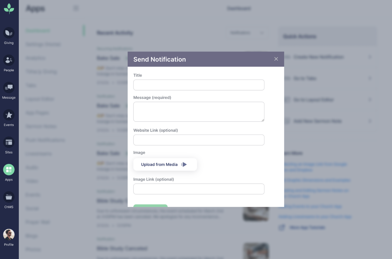Image resolution: width=392 pixels, height=259 pixels.
Task: Expand the Recent Activity filter dropdown
Action: tap(247, 33)
